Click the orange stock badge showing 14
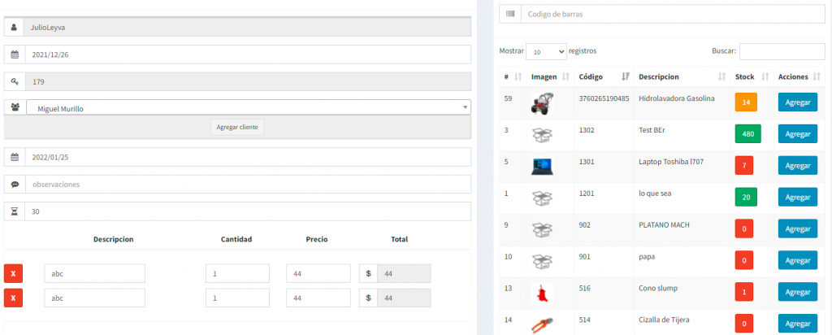 tap(745, 102)
